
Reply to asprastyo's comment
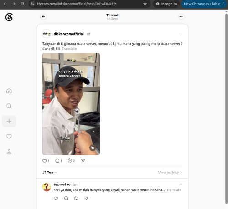coord(66,198)
